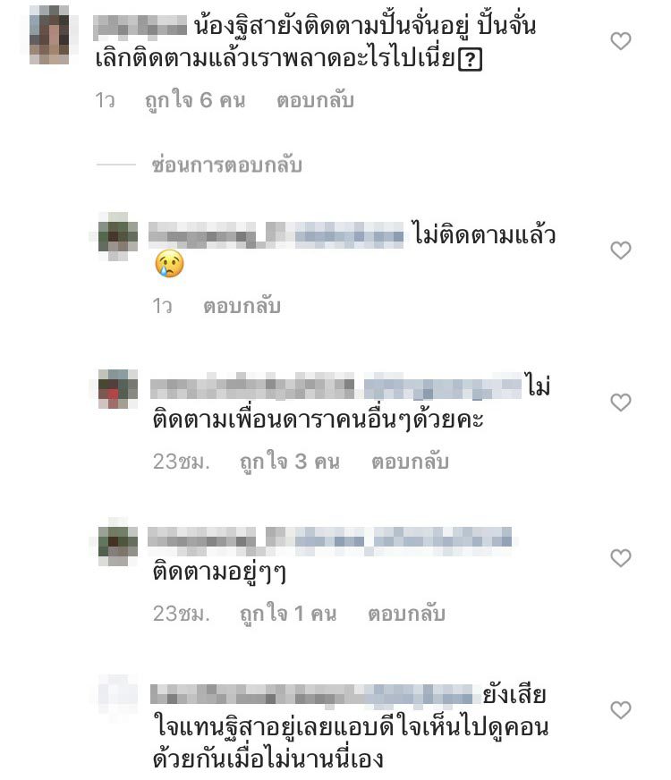Collapse replies via ซ่อนการตอบกลับ
The width and height of the screenshot is (671, 780).
(x=227, y=165)
